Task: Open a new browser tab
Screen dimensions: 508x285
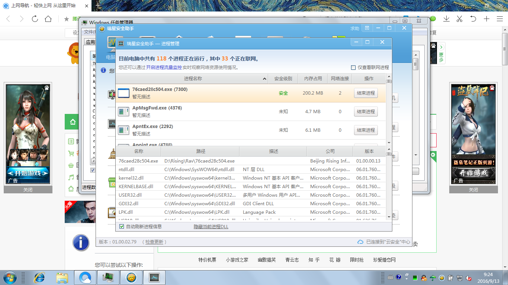Action: (98, 5)
